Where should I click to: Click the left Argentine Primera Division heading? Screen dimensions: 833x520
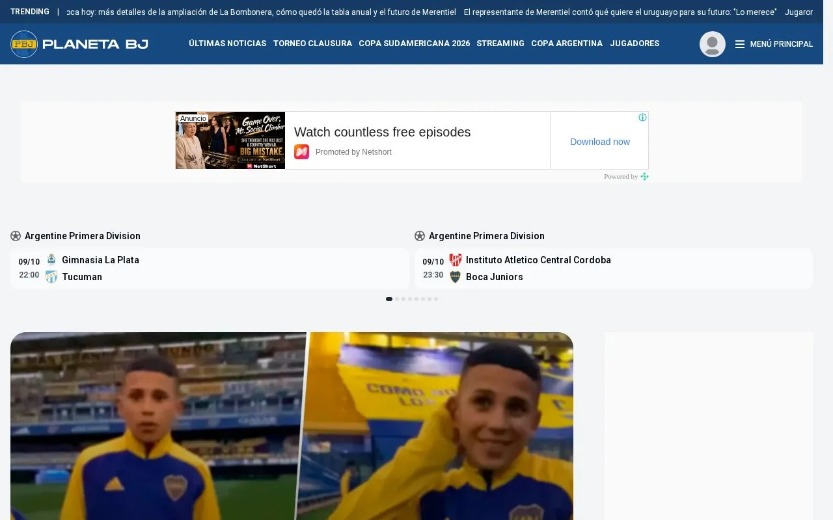pos(83,236)
